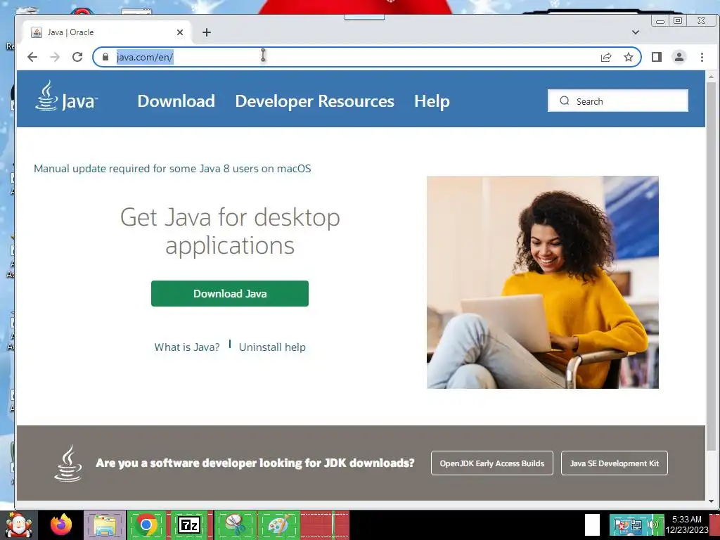Open the Help menu item

click(x=432, y=101)
